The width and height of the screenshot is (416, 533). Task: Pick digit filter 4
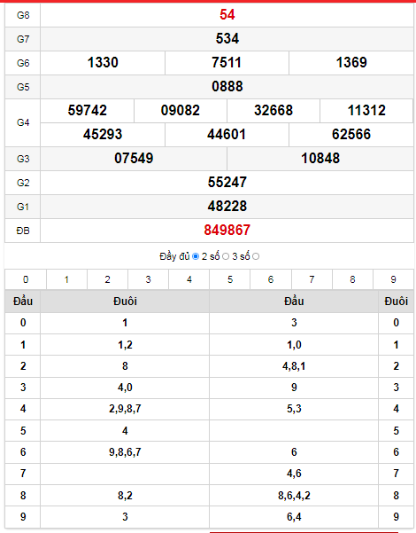coord(189,279)
